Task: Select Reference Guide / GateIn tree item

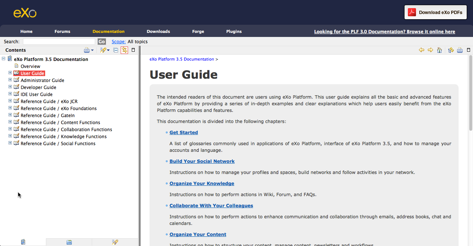Action: point(48,115)
